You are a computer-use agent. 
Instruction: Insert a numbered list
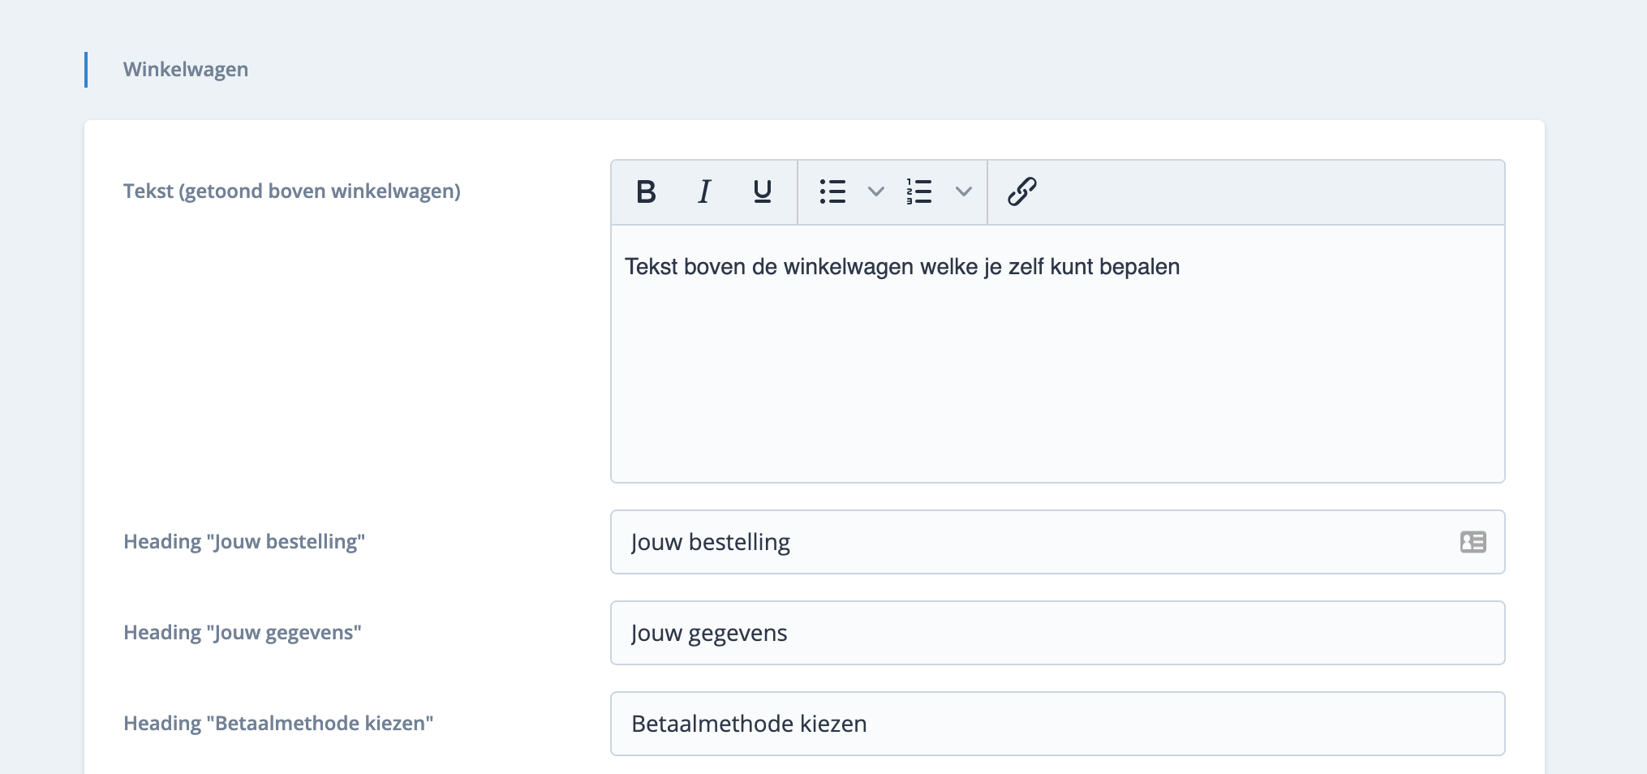tap(919, 192)
